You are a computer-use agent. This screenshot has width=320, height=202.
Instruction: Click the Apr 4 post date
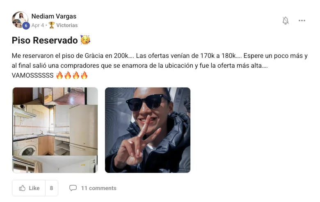[x=38, y=25]
